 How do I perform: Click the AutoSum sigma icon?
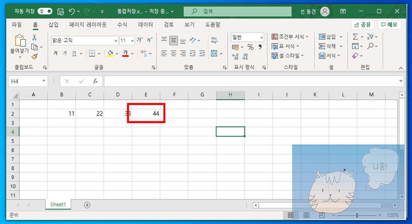pyautogui.click(x=355, y=37)
